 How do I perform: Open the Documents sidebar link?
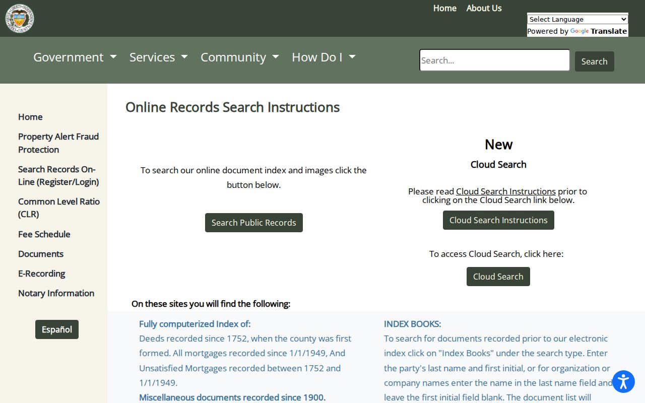(x=41, y=254)
